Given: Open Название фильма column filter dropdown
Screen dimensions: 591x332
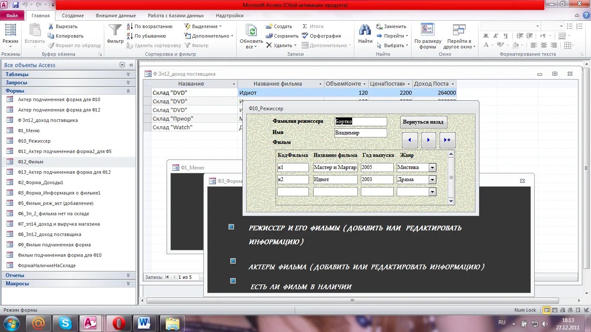Looking at the screenshot, I should (x=321, y=84).
